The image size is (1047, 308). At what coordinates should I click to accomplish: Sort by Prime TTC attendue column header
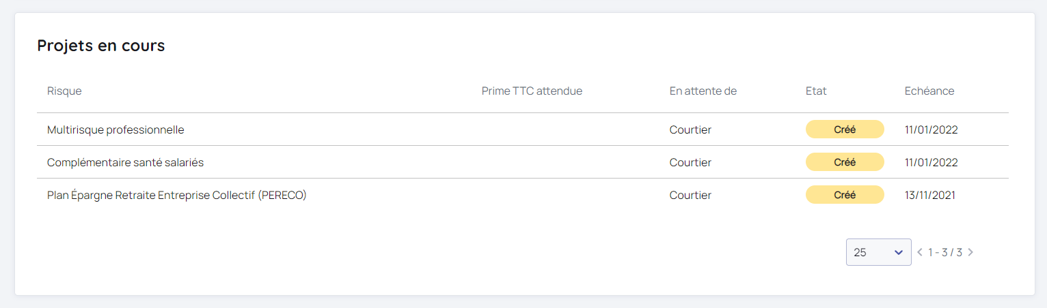coord(532,91)
